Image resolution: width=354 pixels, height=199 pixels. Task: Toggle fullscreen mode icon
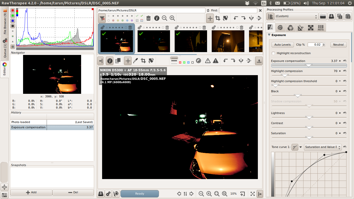tap(252, 194)
